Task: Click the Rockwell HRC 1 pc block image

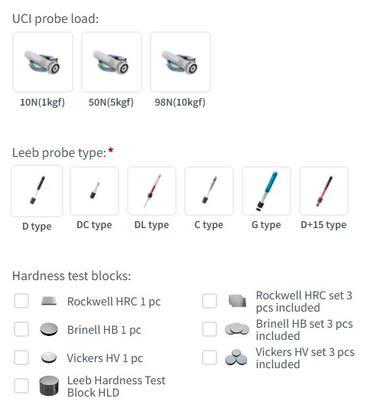Action: 49,301
